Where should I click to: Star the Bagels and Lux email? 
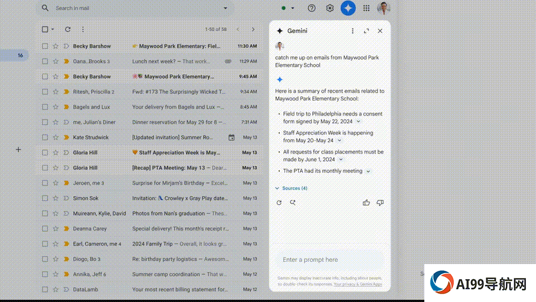coord(55,107)
